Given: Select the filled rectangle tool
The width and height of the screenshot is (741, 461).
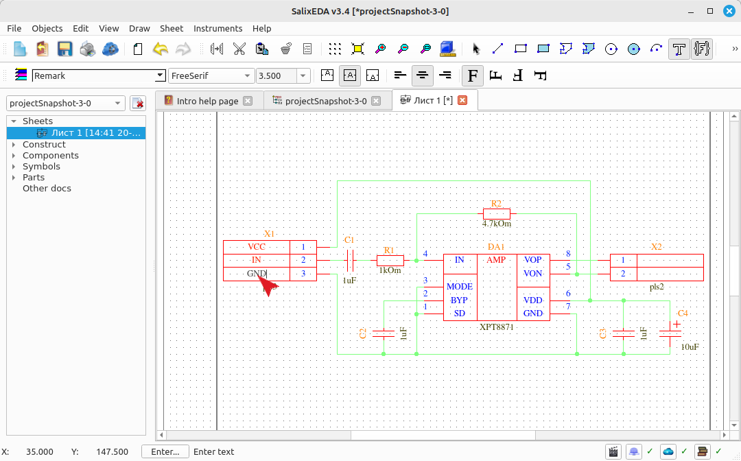Looking at the screenshot, I should [x=543, y=49].
